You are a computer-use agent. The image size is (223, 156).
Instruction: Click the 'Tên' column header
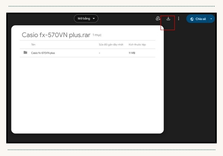[33, 45]
